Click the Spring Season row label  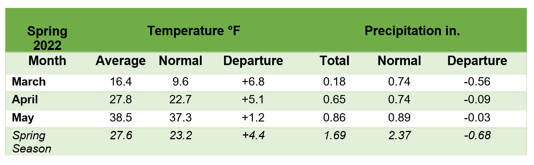(x=31, y=142)
